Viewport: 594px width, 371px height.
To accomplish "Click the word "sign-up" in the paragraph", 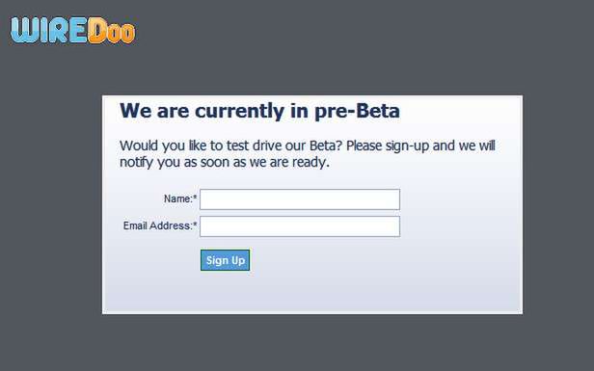I will pyautogui.click(x=407, y=146).
